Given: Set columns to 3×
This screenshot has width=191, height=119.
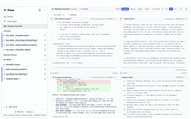Looking at the screenshot, I should (x=171, y=9).
